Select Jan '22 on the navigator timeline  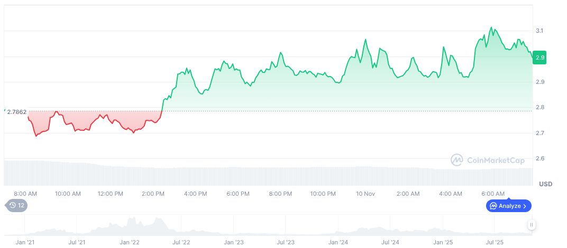pyautogui.click(x=129, y=243)
